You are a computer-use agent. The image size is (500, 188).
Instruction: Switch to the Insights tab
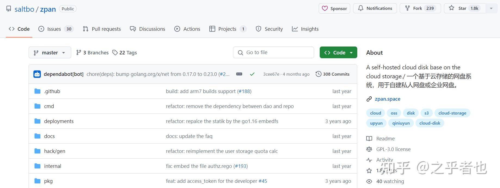tap(305, 29)
